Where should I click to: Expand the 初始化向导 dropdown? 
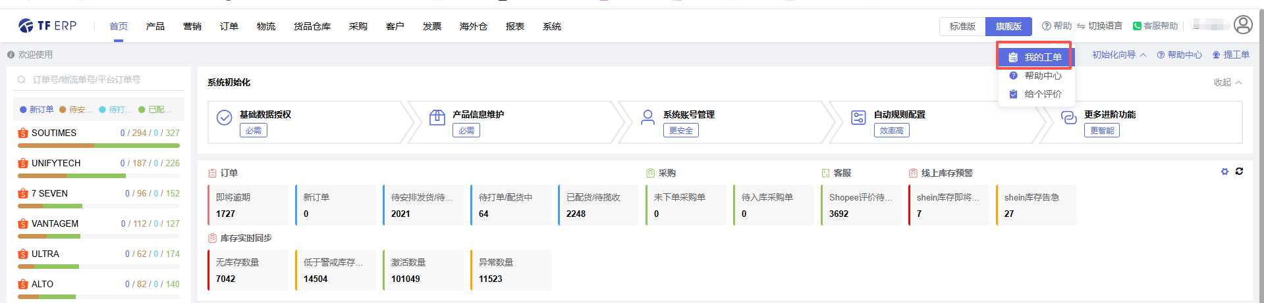pyautogui.click(x=1118, y=55)
